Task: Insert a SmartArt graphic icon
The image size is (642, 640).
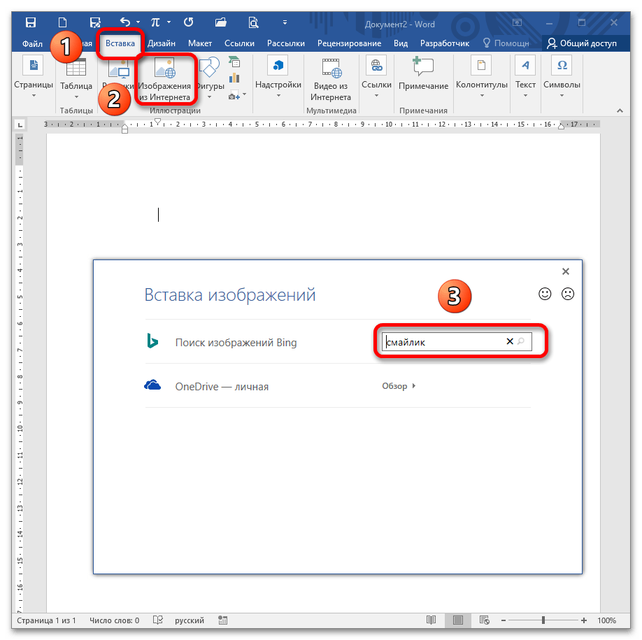Action: (x=234, y=62)
